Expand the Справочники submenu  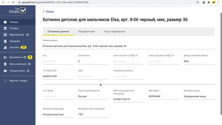(x=28, y=71)
